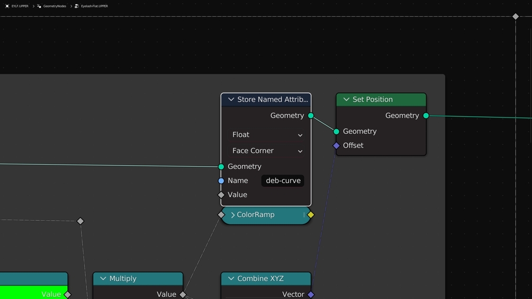Screen dimensions: 532x299
Task: Click the Store Named Attribute Geometry output socket
Action: [x=311, y=115]
